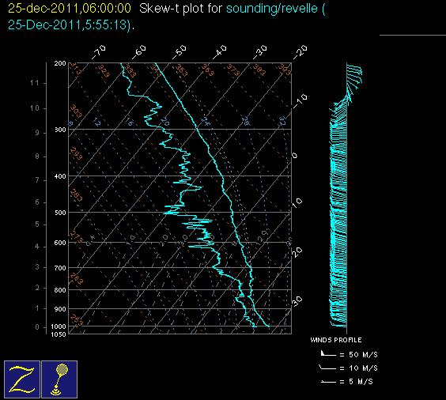
Task: Click the '= 50 M/S' legend text
Action: (359, 355)
